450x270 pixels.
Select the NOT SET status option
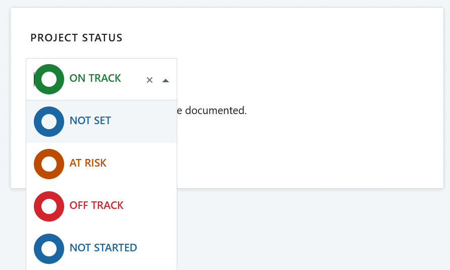click(x=90, y=121)
